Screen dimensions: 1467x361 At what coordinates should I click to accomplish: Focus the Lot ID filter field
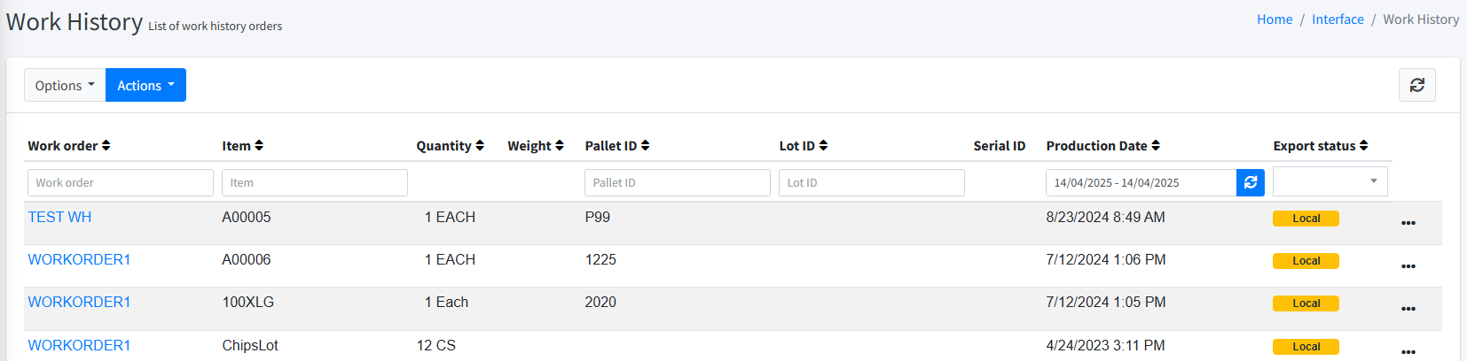[871, 182]
